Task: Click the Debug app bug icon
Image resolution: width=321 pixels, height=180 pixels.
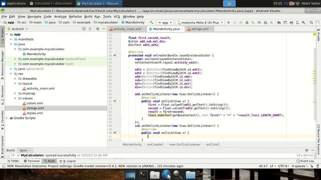Action: (x=247, y=22)
